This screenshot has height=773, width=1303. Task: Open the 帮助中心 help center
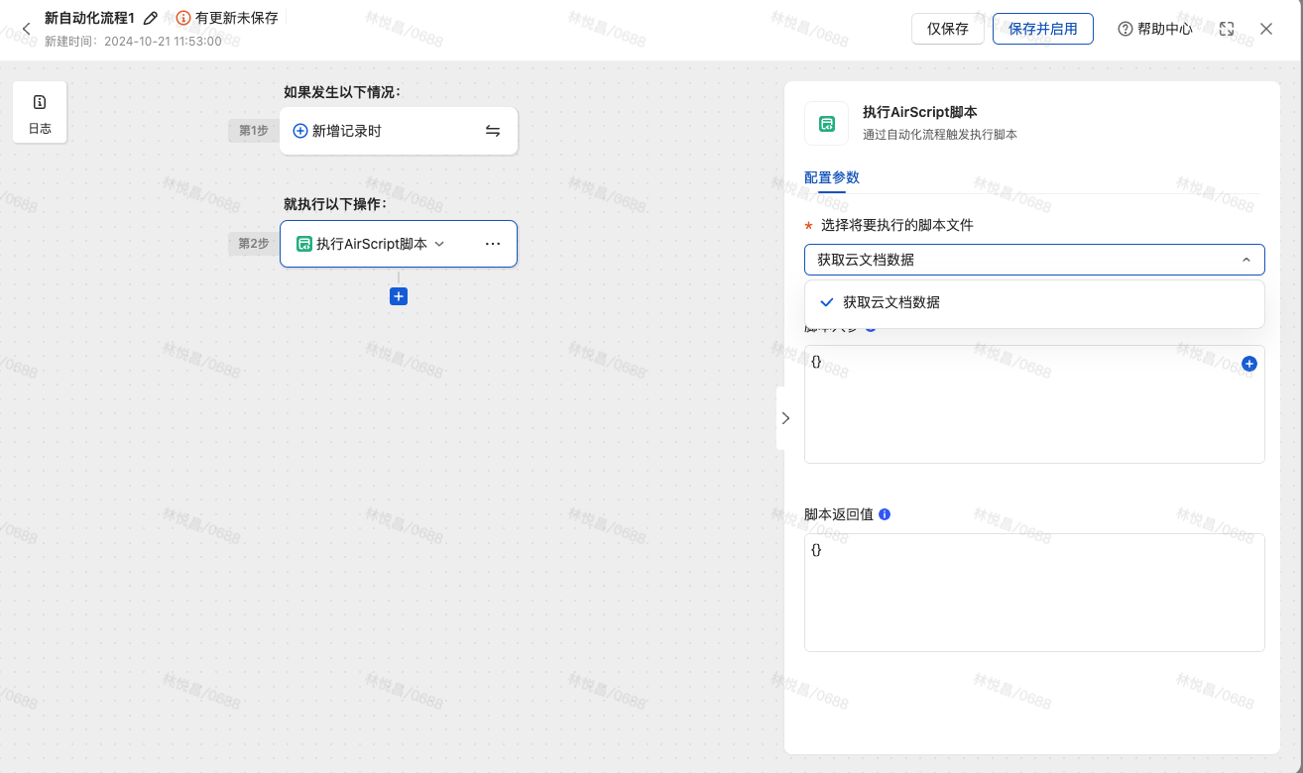(x=1155, y=29)
